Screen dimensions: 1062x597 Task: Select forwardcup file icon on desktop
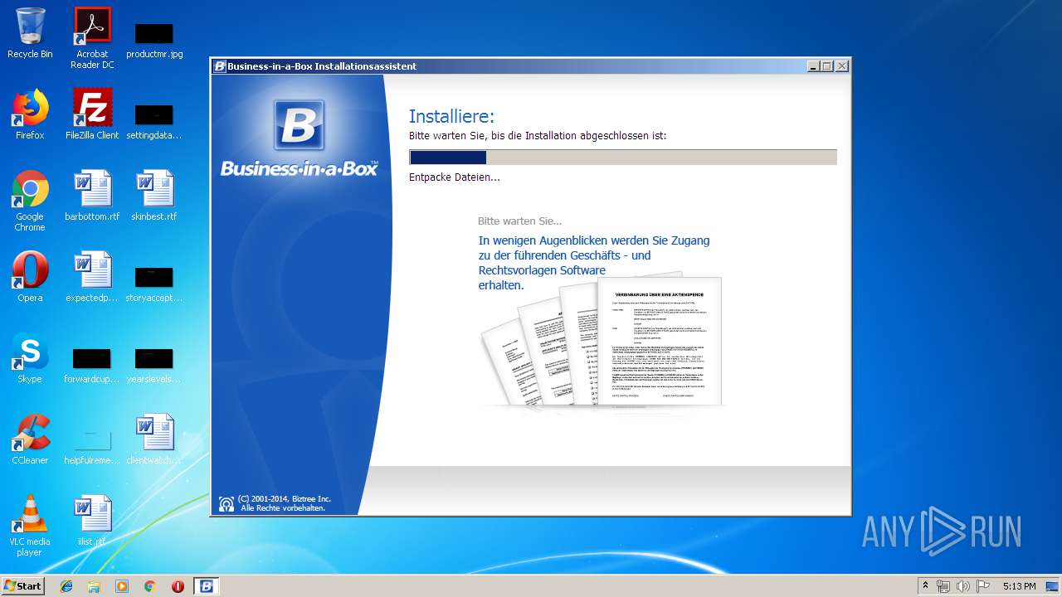pos(92,366)
